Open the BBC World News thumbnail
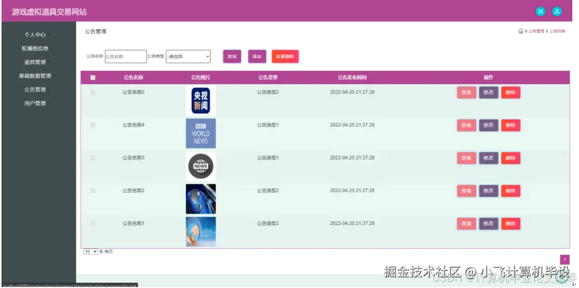Viewport: 579px width, 288px height. 201,133
